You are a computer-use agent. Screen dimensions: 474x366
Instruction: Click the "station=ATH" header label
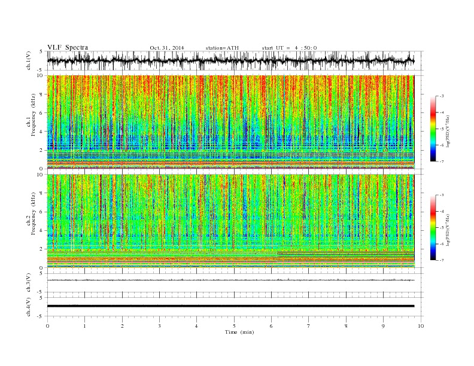(x=222, y=48)
